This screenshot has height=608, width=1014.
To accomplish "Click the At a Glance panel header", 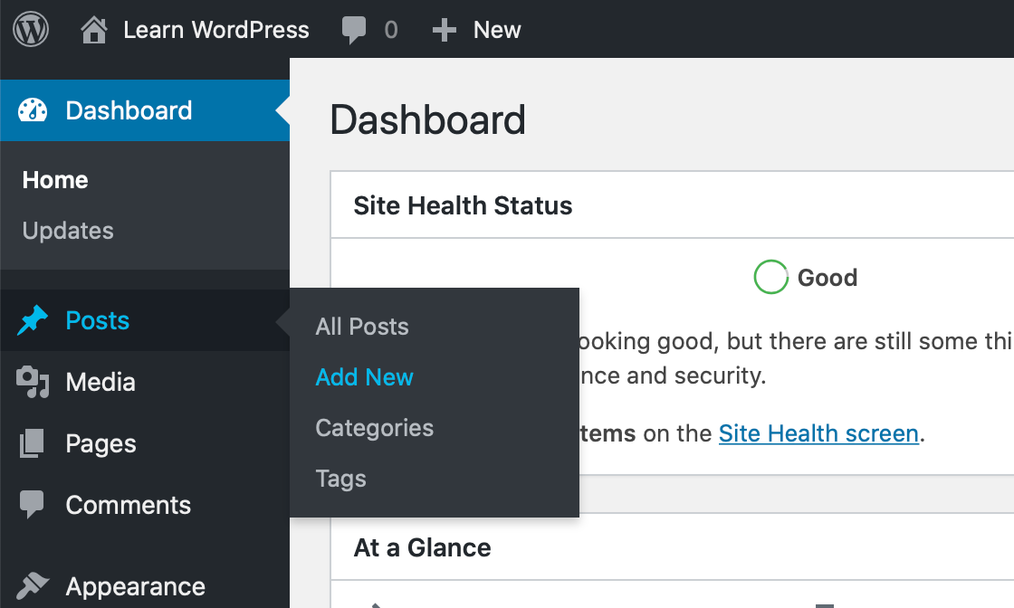I will (x=423, y=547).
